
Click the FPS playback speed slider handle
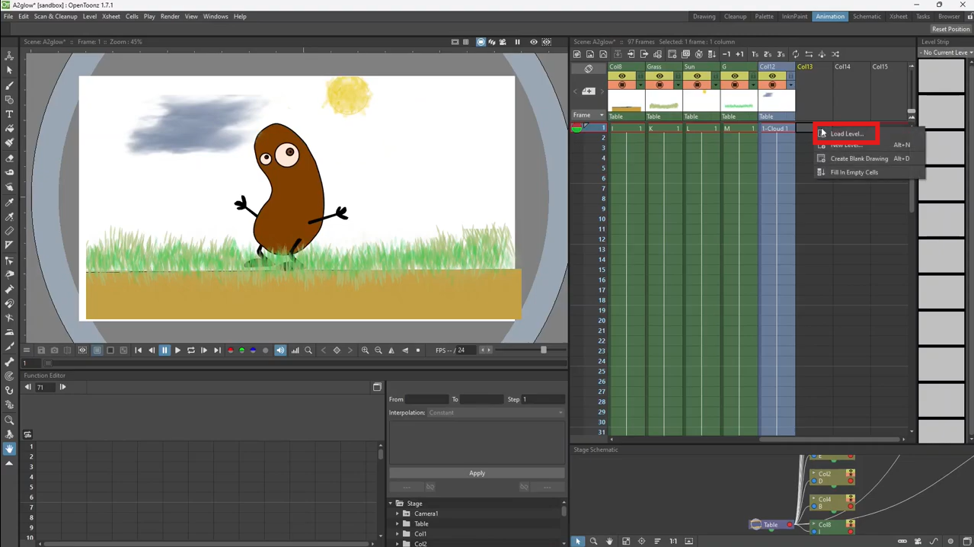click(543, 350)
